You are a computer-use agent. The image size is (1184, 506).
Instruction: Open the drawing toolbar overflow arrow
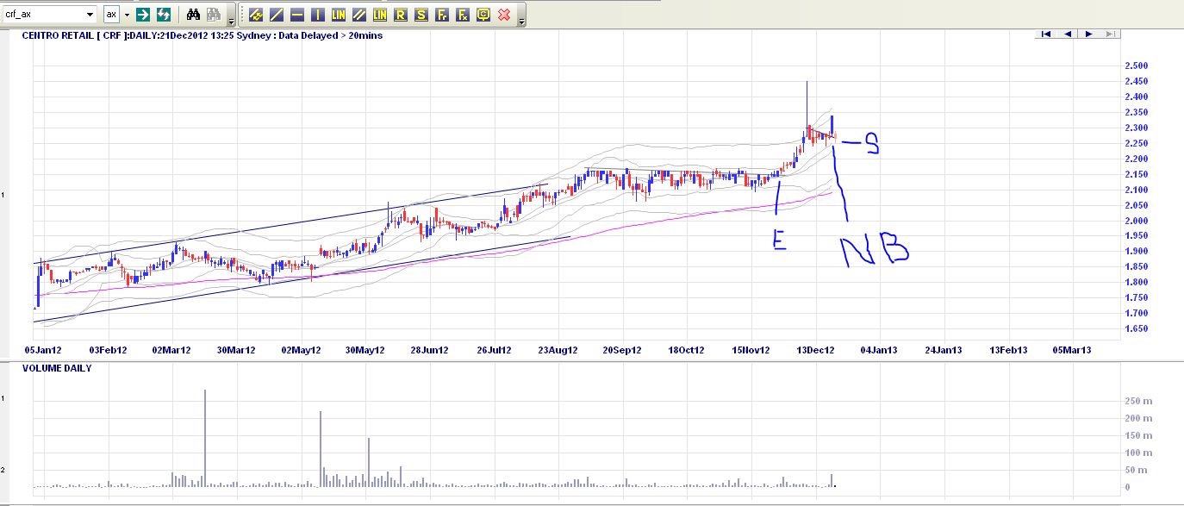click(x=521, y=21)
